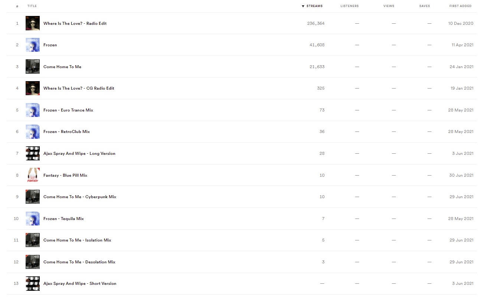Sort the table by the Streams column header
This screenshot has width=487, height=303.
[312, 6]
